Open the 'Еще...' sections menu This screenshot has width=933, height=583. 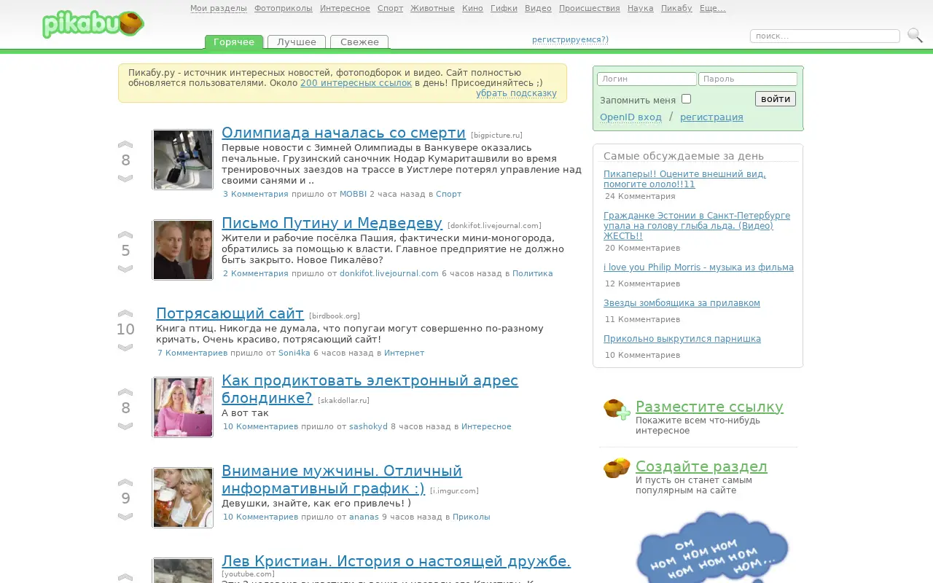click(x=712, y=9)
